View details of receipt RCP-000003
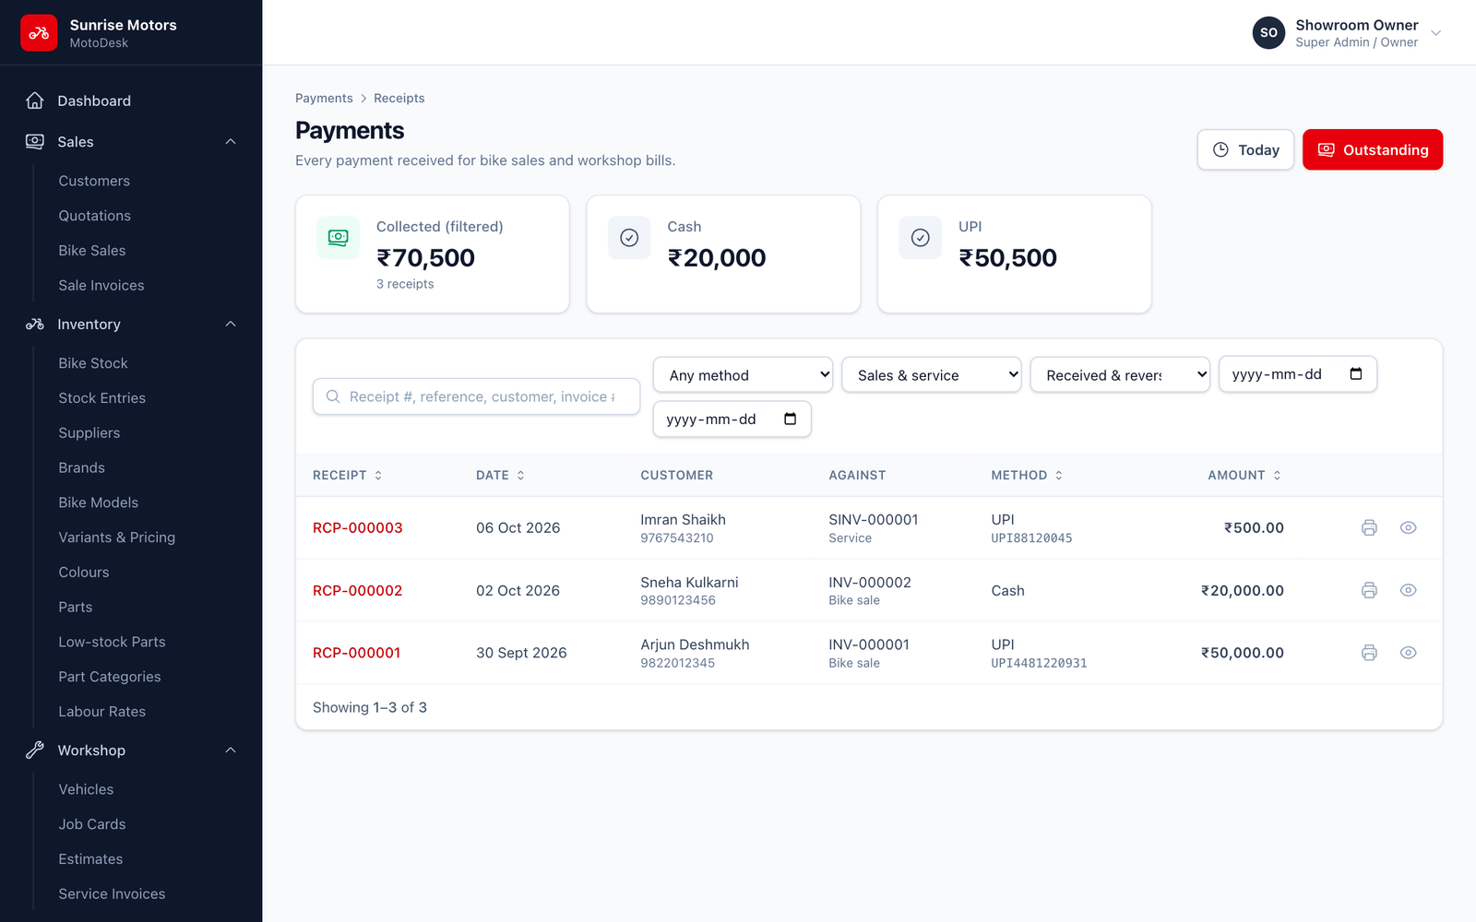The width and height of the screenshot is (1476, 922). coord(1408,527)
